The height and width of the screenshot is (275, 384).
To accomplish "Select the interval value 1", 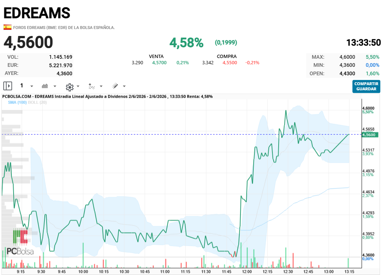I will [x=22, y=86].
